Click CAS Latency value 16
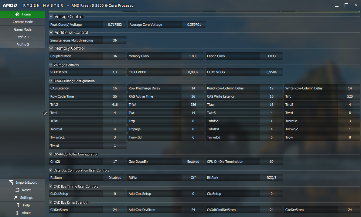The width and height of the screenshot is (361, 217). click(x=115, y=88)
